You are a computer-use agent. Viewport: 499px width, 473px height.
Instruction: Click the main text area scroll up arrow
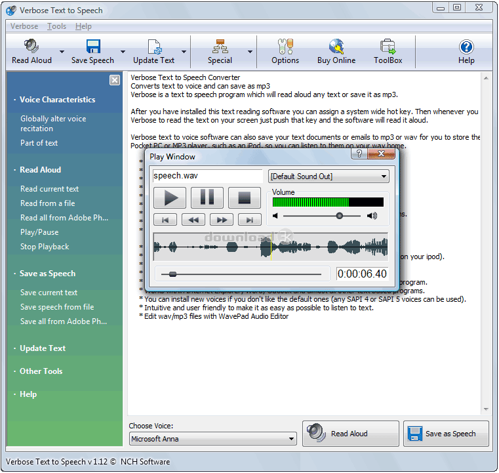(x=486, y=78)
